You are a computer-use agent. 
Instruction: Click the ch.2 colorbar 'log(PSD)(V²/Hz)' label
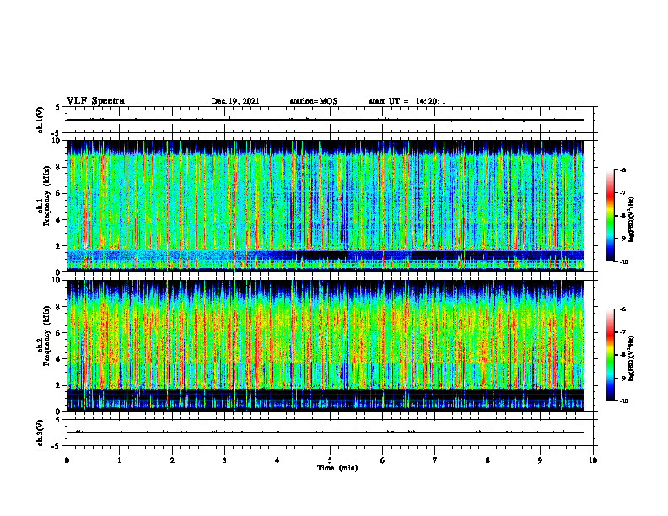631,359
